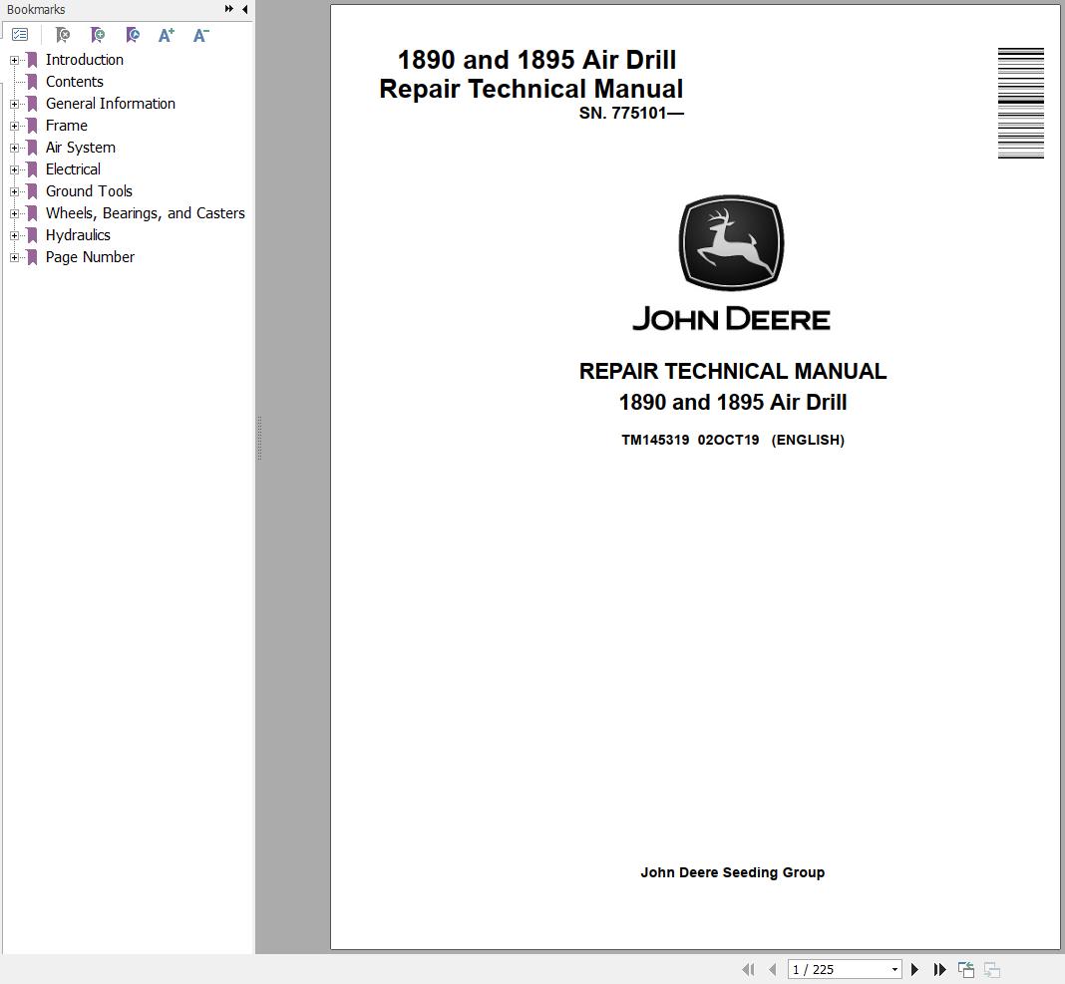This screenshot has width=1065, height=984.
Task: Delete the selected bookmark
Action: (62, 33)
